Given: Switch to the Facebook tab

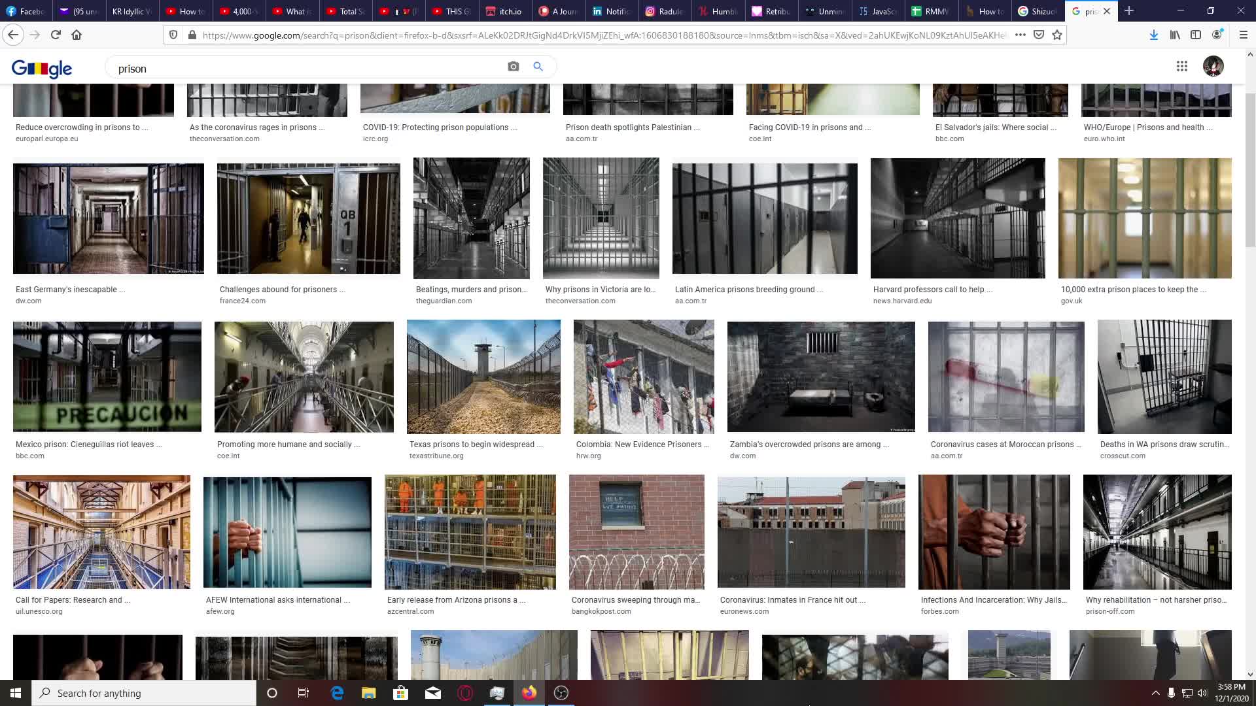Looking at the screenshot, I should point(26,11).
